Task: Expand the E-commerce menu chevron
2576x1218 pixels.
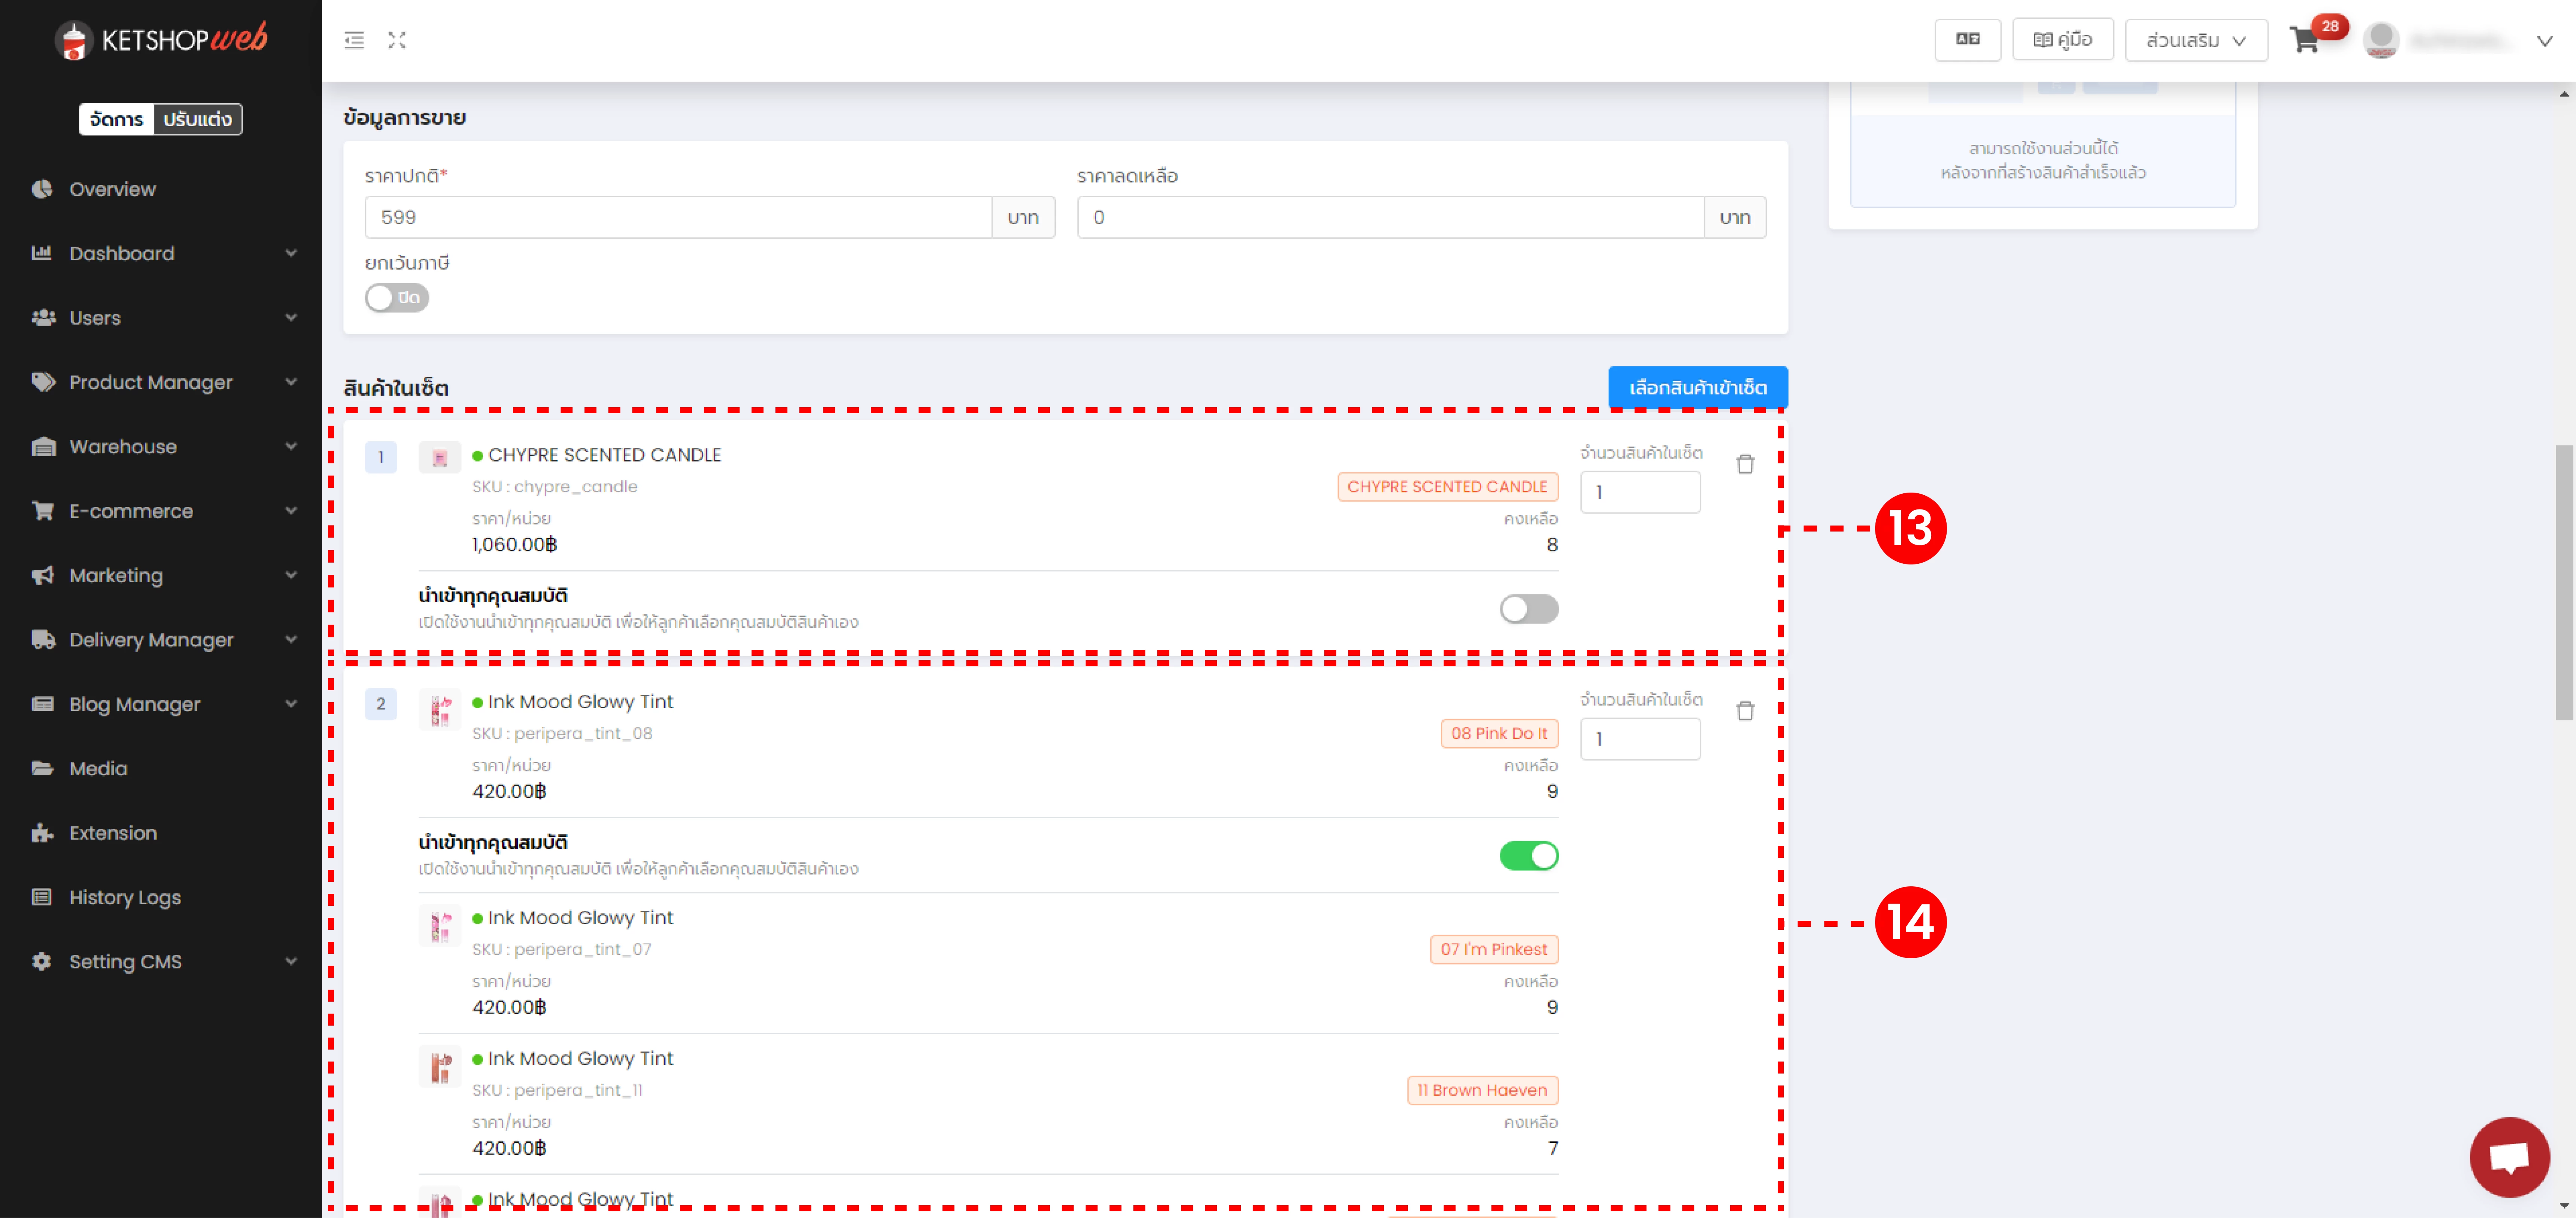Action: (291, 511)
